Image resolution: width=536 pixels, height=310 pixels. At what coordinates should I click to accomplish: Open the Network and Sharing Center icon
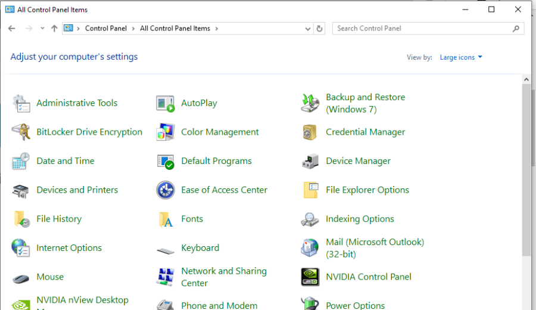click(166, 277)
